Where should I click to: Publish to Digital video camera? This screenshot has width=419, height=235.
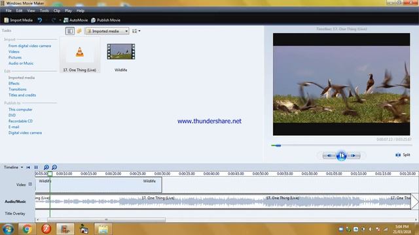25,133
